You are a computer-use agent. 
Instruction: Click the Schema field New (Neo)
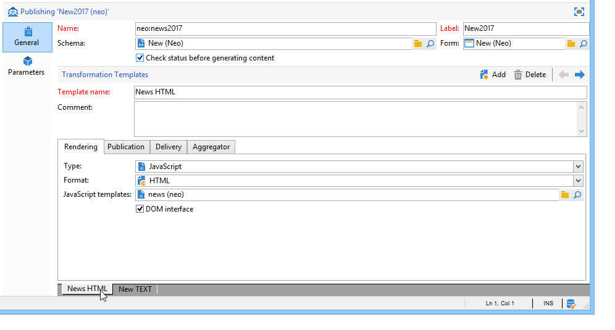click(x=274, y=44)
